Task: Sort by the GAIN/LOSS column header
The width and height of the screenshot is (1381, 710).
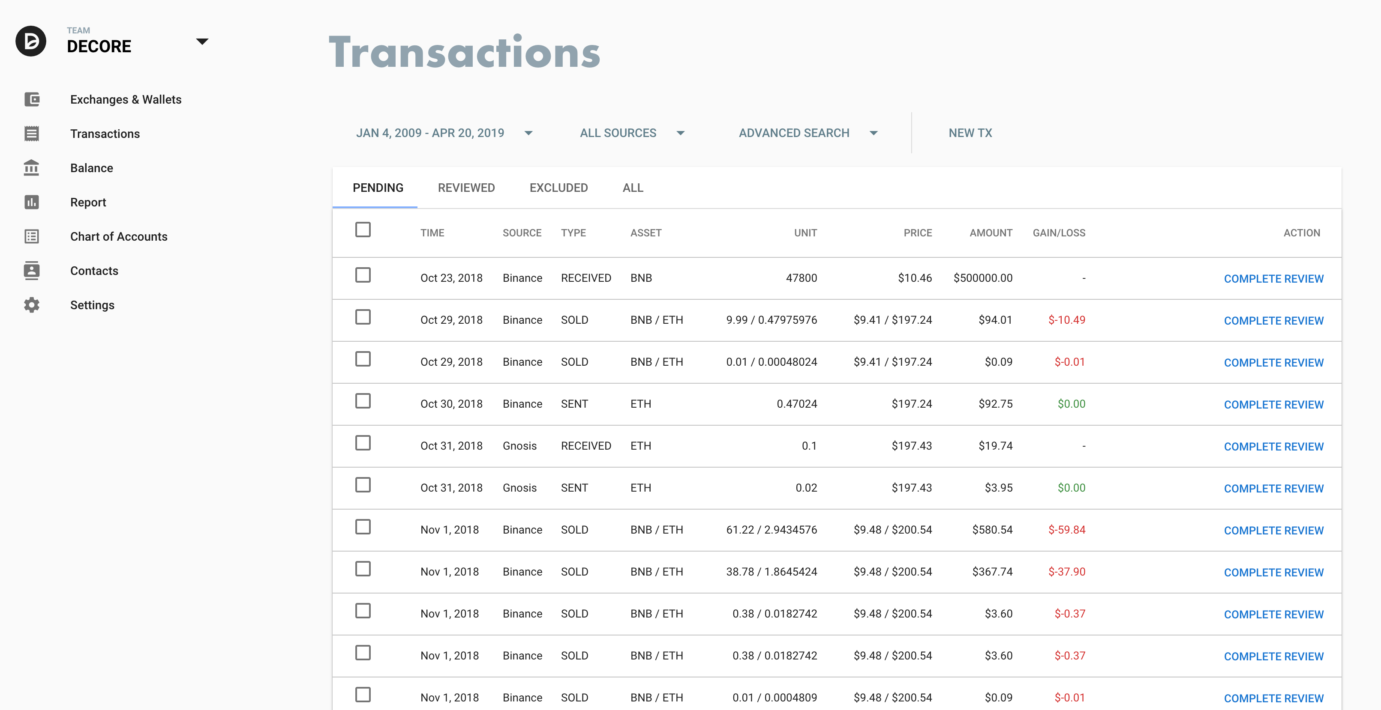Action: [x=1058, y=233]
